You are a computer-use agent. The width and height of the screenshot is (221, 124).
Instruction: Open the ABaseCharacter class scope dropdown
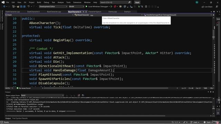pos(108,15)
